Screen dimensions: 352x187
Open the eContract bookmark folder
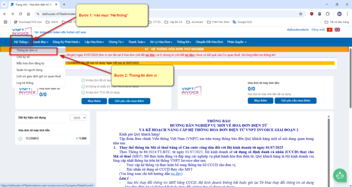(194, 22)
